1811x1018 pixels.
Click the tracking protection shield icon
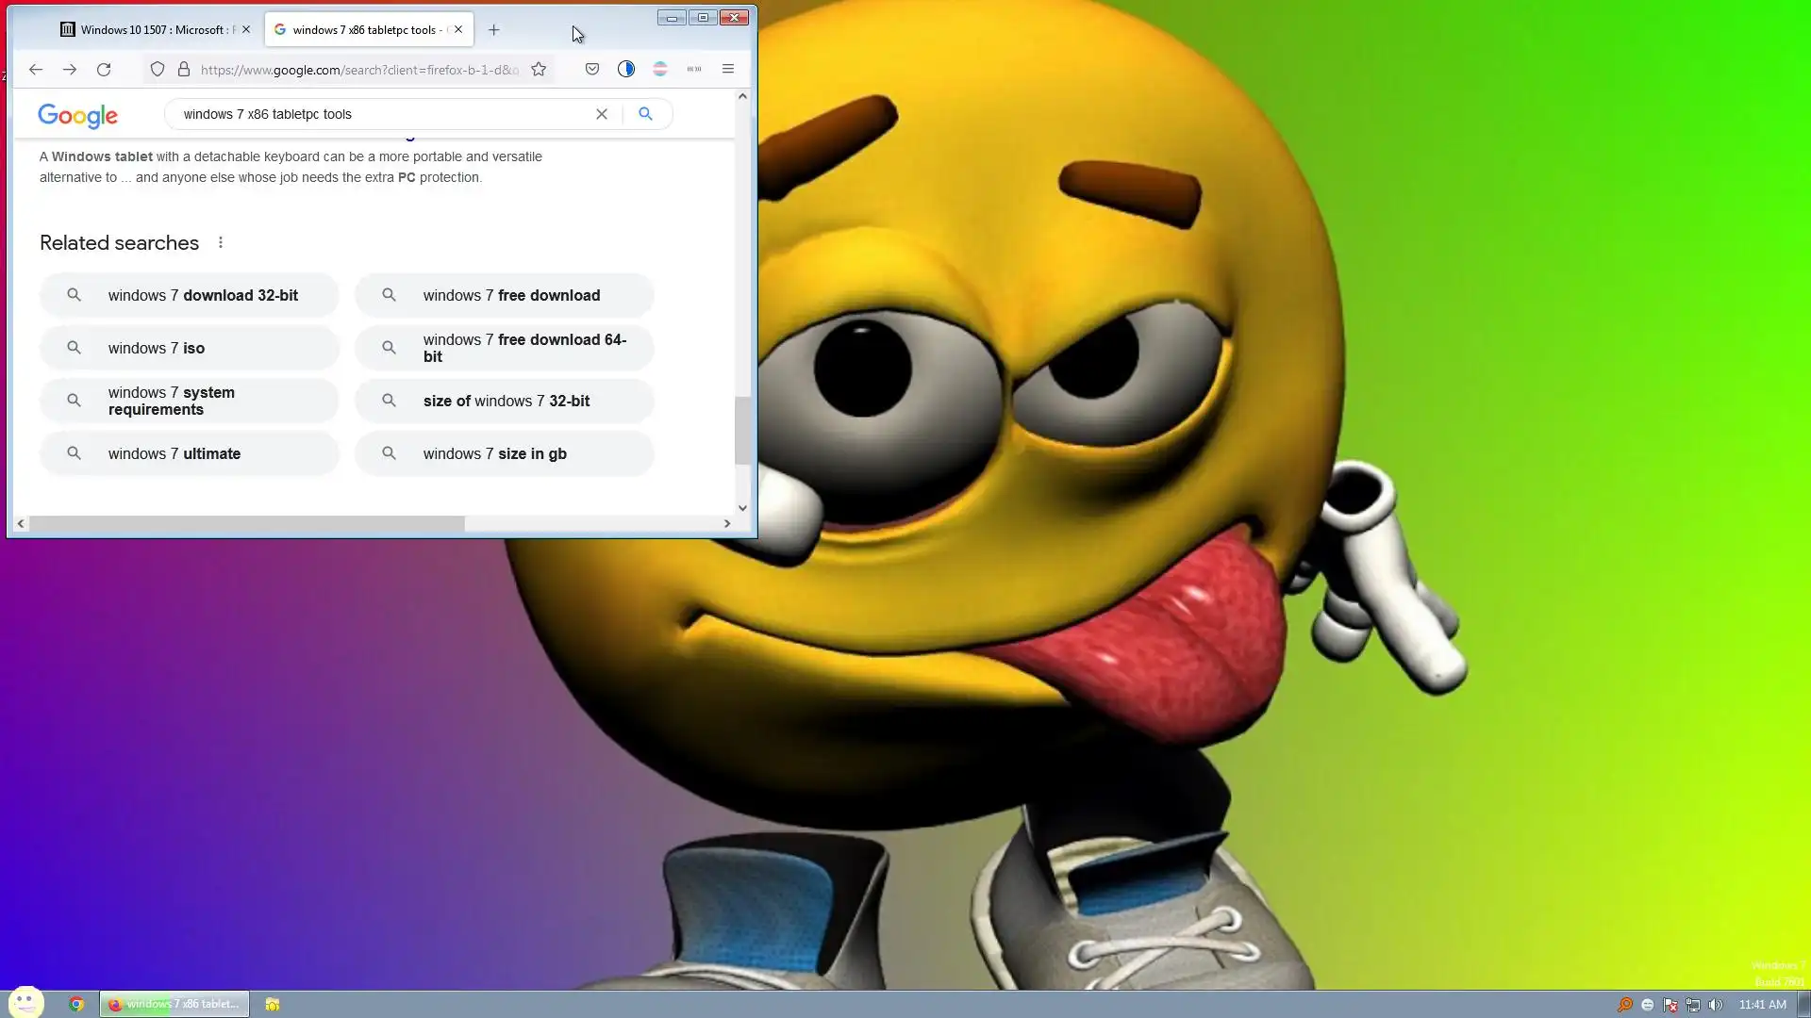pos(158,69)
